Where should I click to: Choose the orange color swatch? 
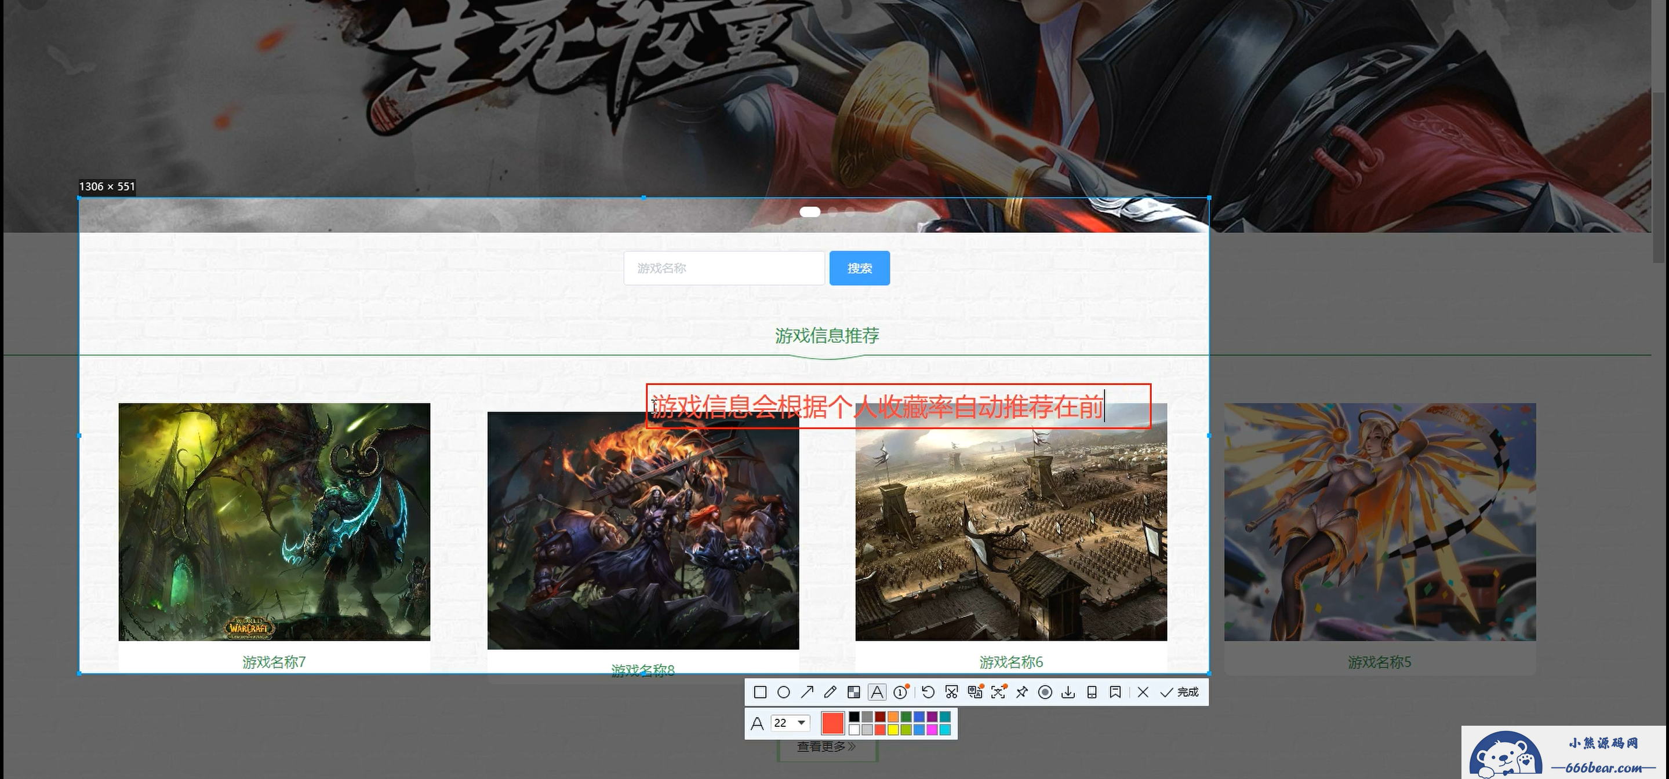coord(893,717)
